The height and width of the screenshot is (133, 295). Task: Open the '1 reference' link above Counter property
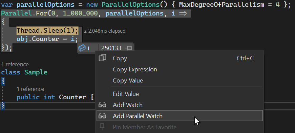30,89
